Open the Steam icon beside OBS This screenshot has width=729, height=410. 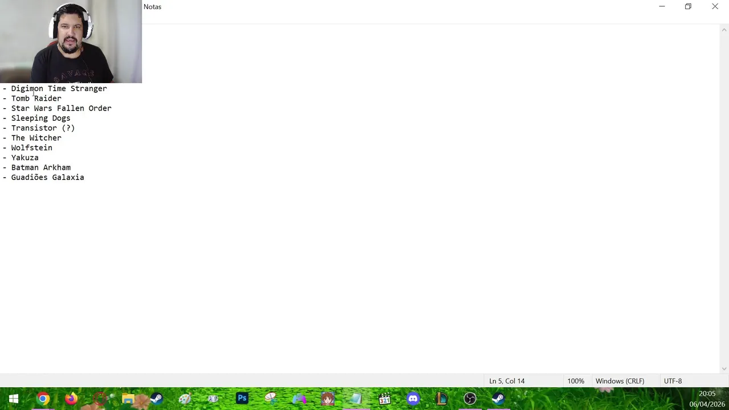click(x=498, y=399)
